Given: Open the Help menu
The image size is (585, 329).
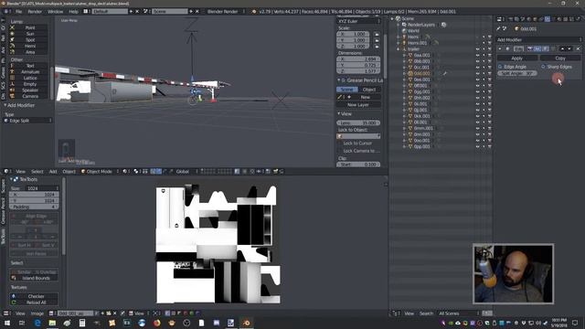Looking at the screenshot, I should pos(73,12).
